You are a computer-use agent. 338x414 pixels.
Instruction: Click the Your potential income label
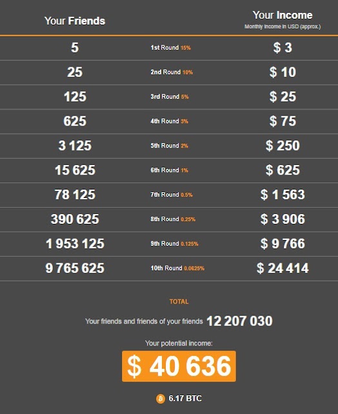point(179,343)
